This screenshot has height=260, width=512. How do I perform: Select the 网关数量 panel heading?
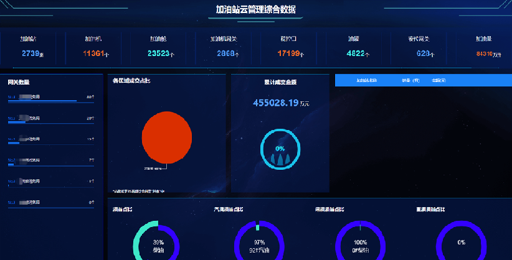tap(19, 82)
